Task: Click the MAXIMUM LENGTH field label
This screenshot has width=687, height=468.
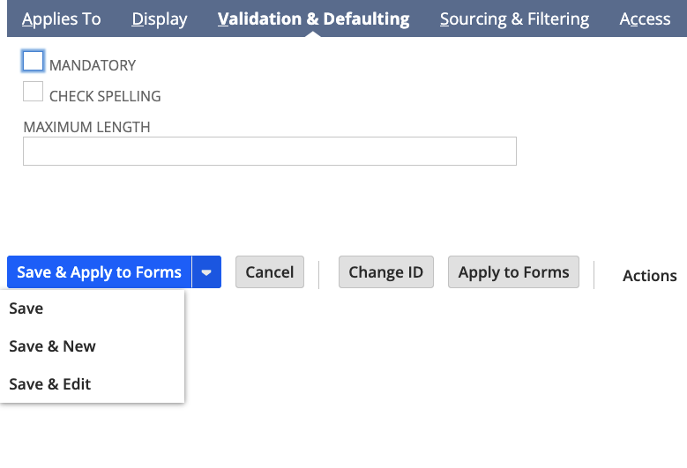Action: point(86,127)
